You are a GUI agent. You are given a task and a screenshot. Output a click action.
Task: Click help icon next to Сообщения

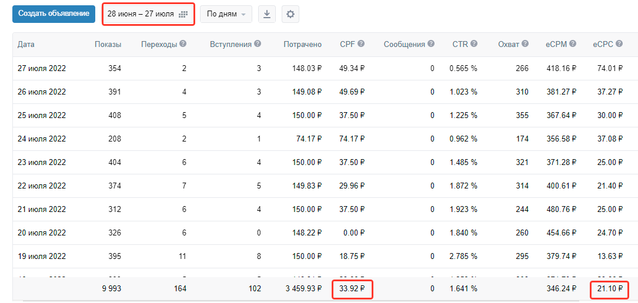pyautogui.click(x=431, y=44)
